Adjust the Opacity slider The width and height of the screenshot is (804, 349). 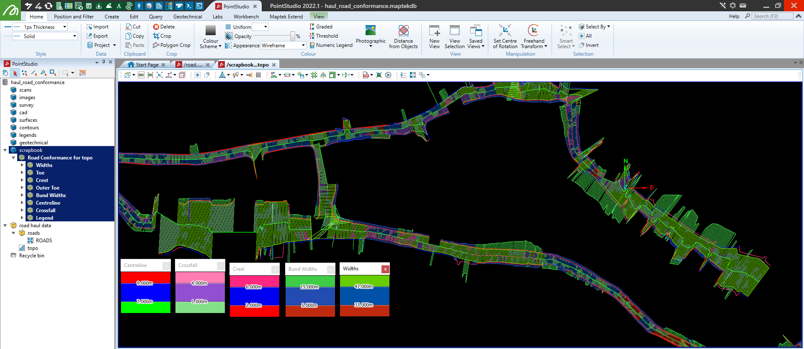(x=292, y=36)
